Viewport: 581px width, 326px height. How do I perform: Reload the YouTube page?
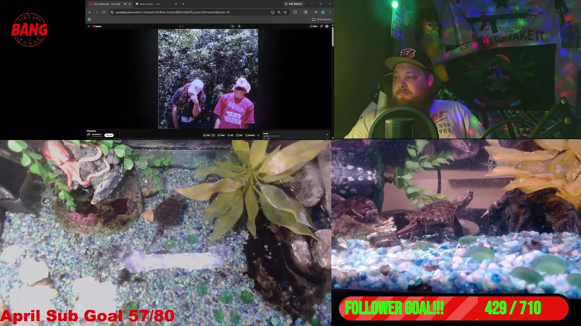103,12
